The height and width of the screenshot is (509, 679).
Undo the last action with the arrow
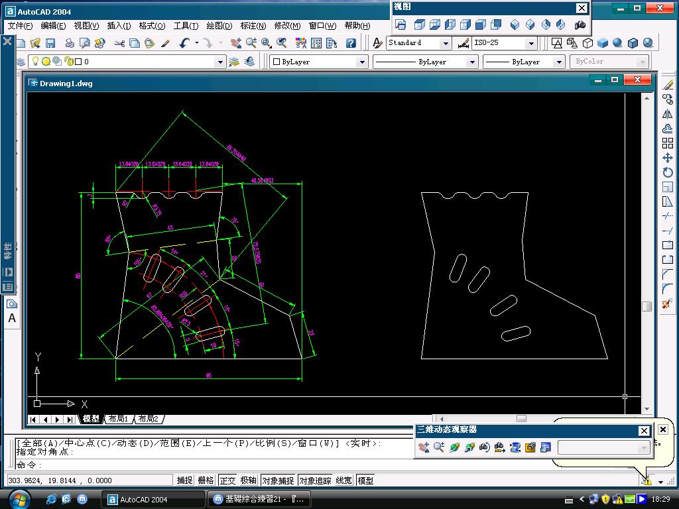pyautogui.click(x=184, y=43)
